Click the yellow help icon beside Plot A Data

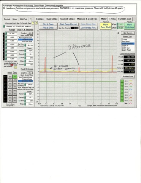(x=36, y=23)
